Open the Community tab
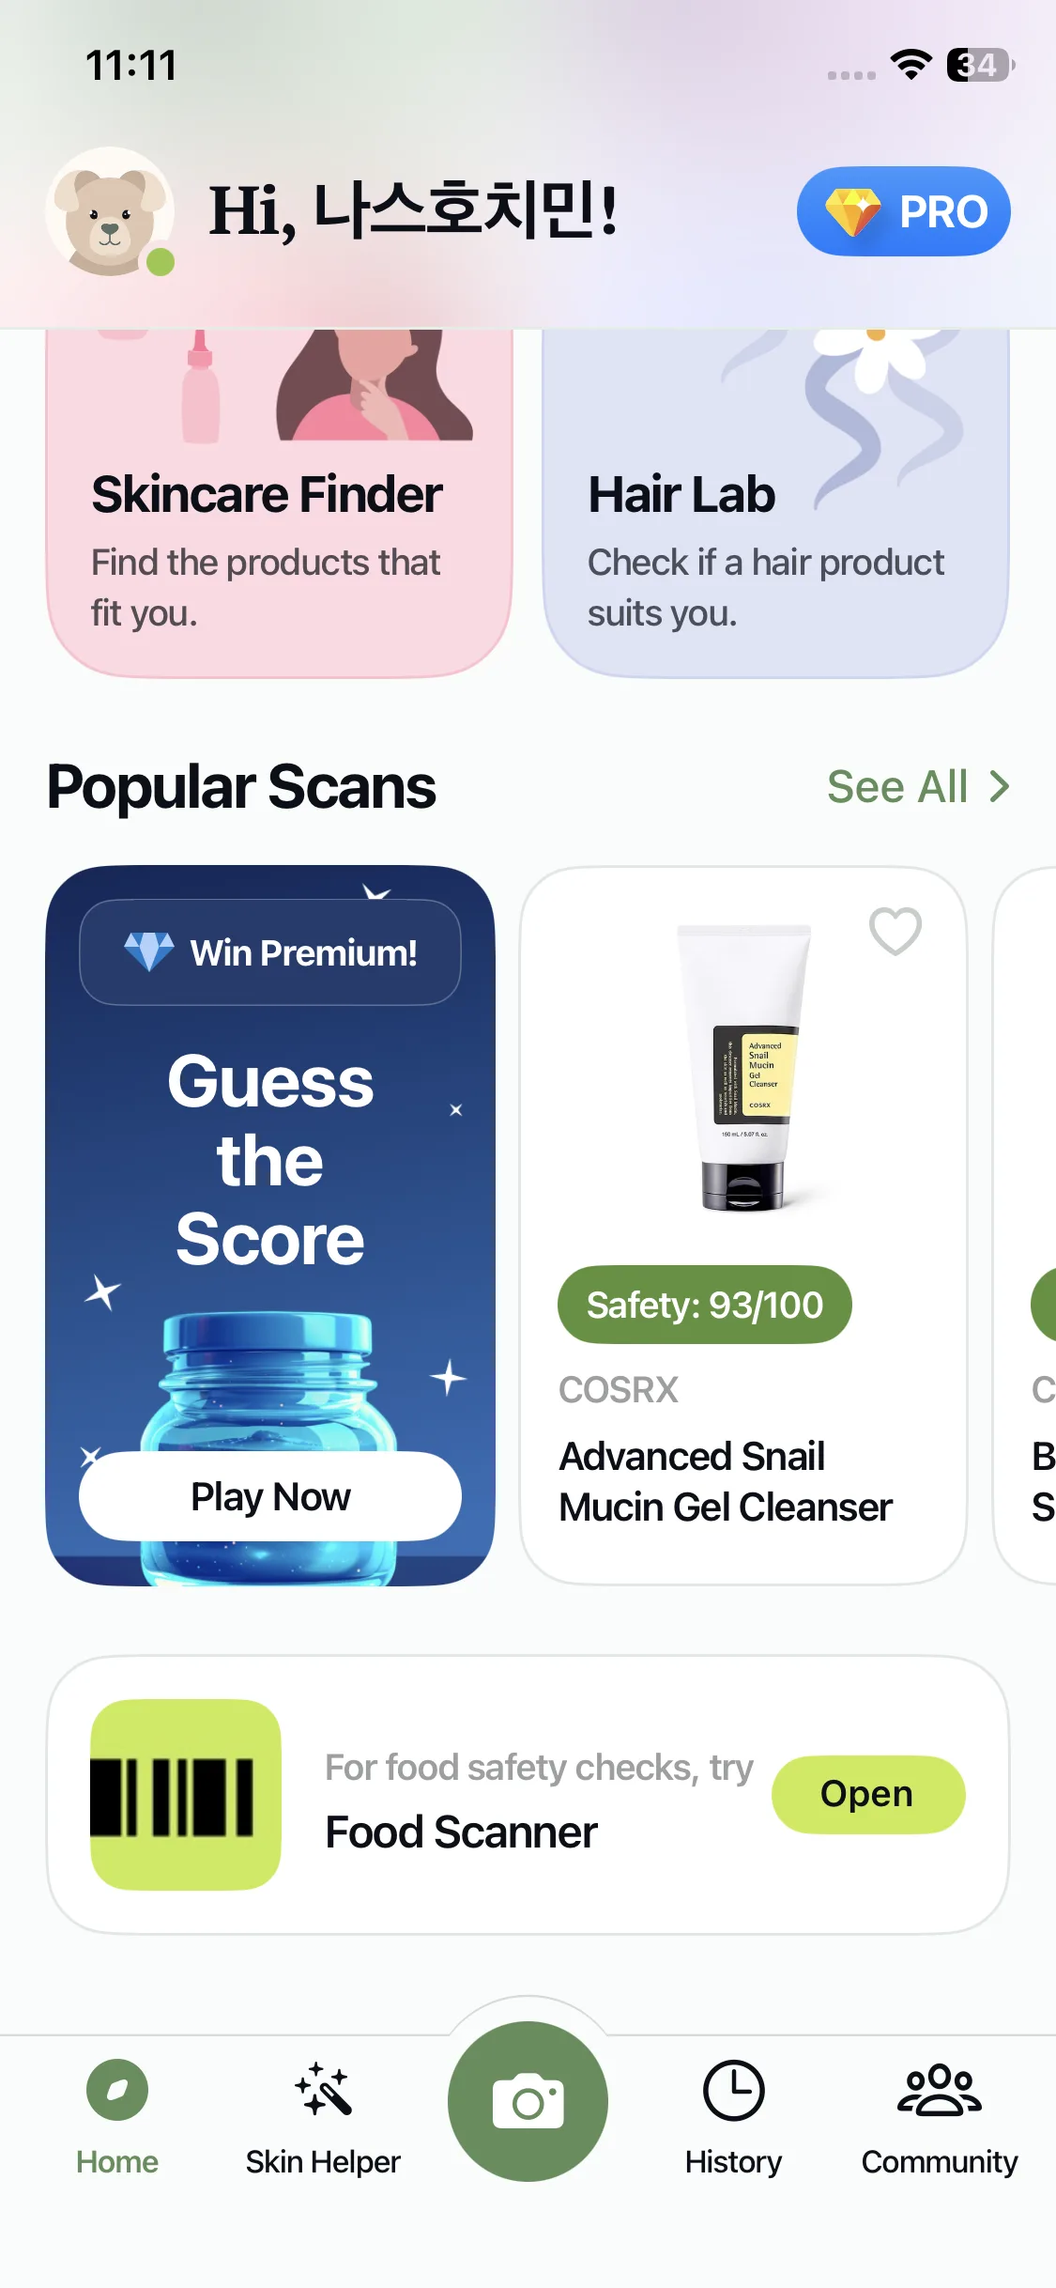 pyautogui.click(x=940, y=2119)
